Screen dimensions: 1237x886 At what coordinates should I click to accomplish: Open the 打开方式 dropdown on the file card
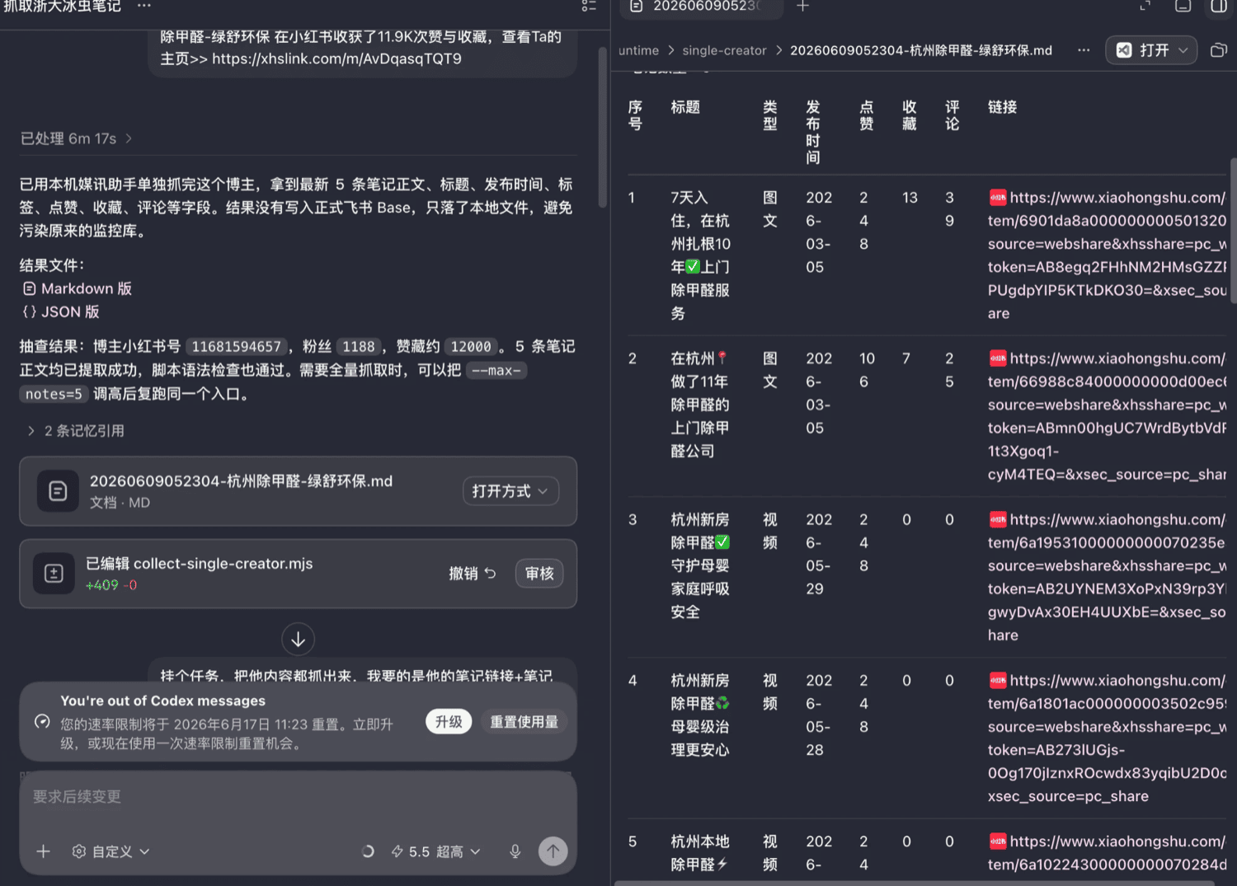click(x=510, y=491)
